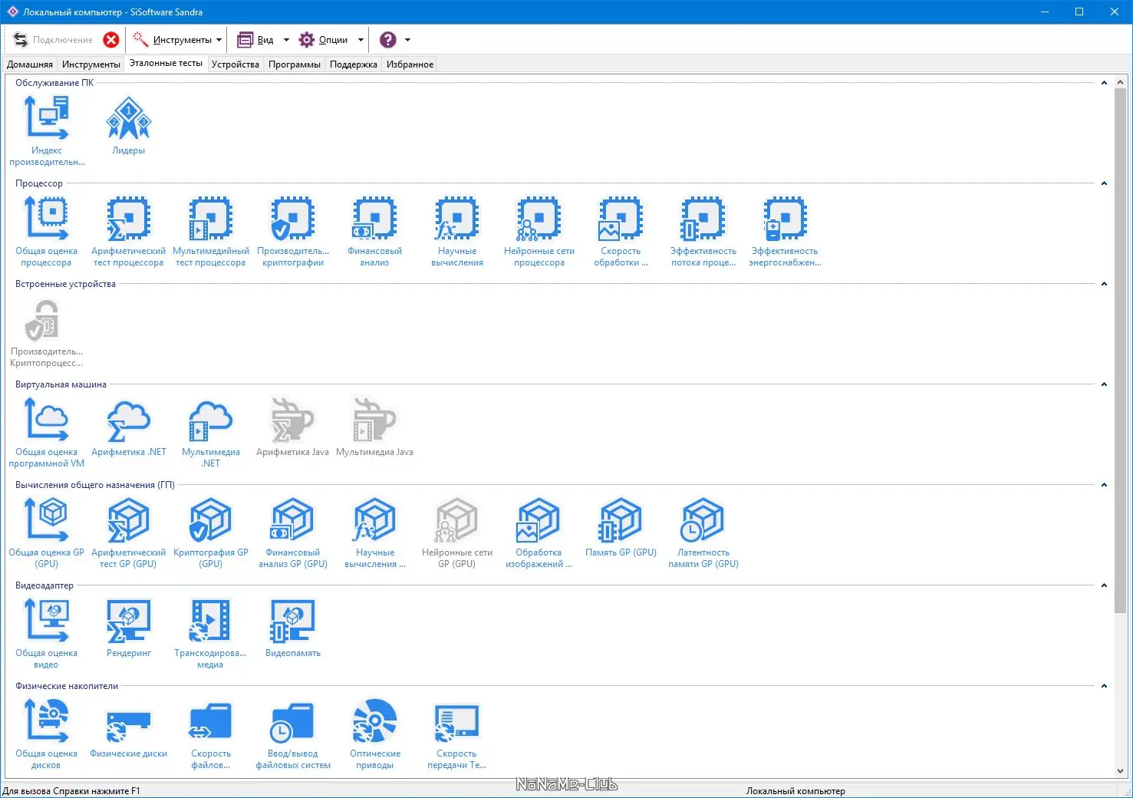Run Арифметический тест GP (GPU)
Image resolution: width=1133 pixels, height=798 pixels.
tap(129, 533)
